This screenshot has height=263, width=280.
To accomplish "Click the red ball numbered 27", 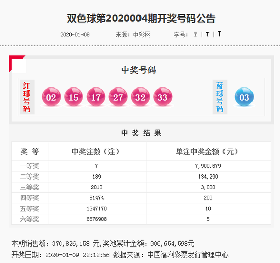I will point(118,97).
